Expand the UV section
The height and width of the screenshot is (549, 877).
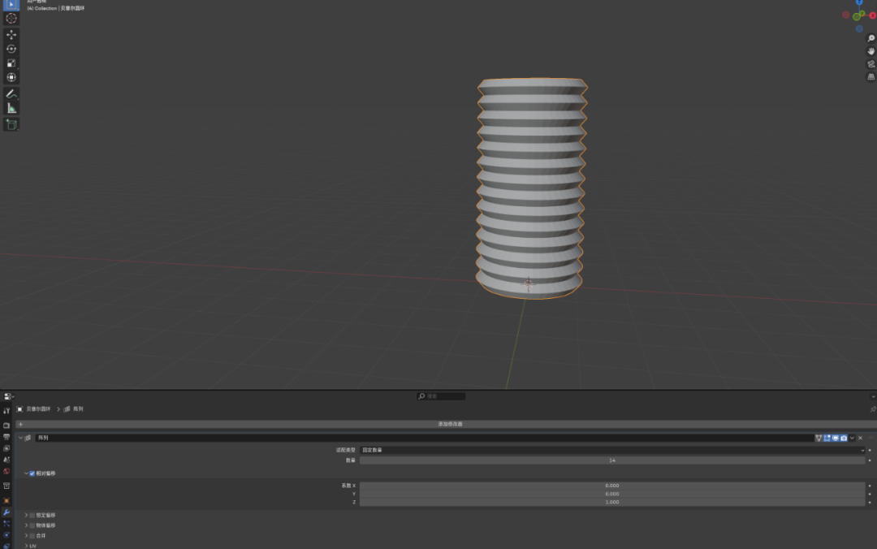coord(26,546)
